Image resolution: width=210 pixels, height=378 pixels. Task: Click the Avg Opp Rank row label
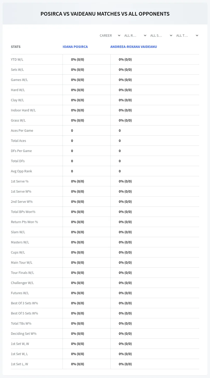click(x=22, y=171)
